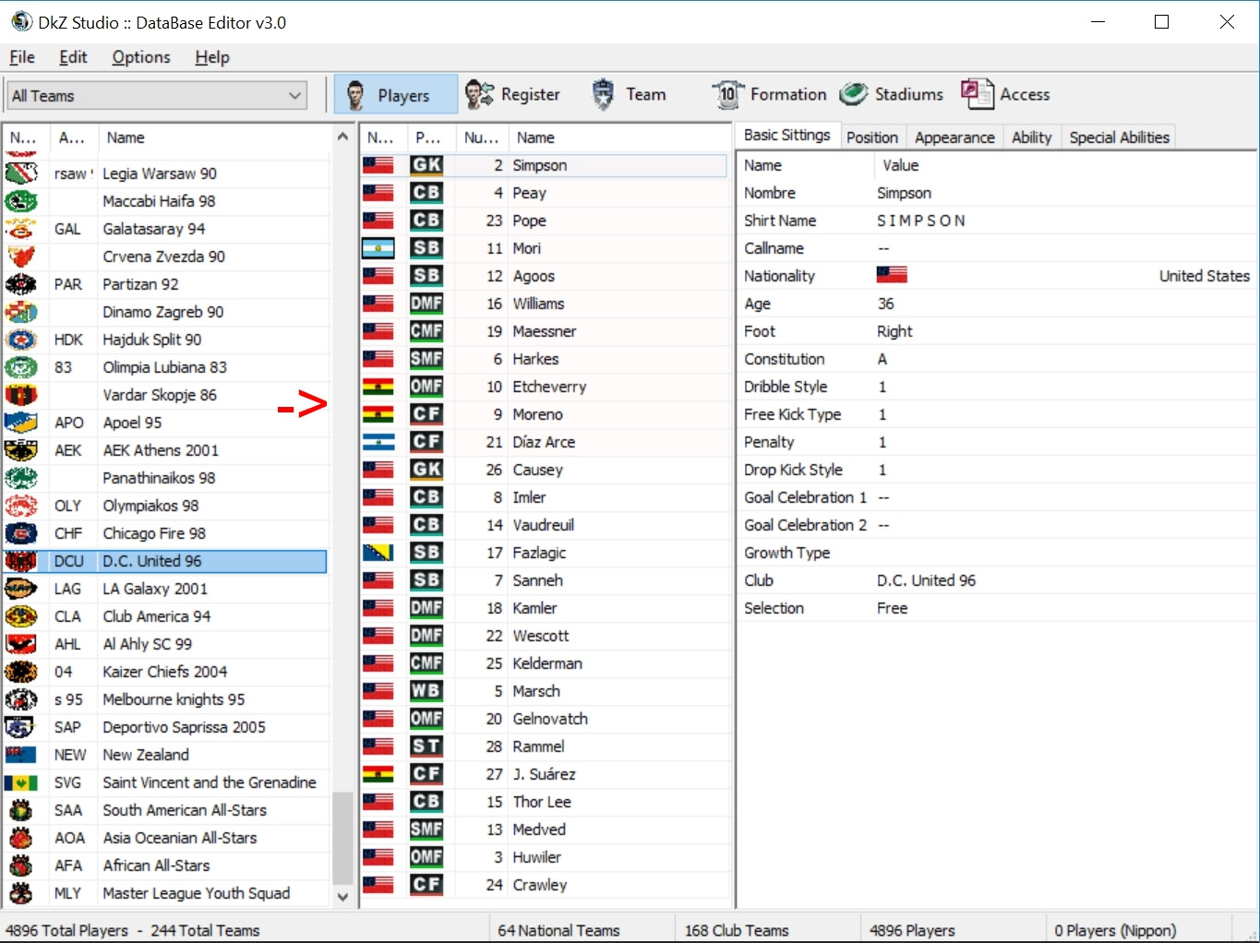The height and width of the screenshot is (943, 1260).
Task: Click the Foot value Right
Action: coord(894,331)
